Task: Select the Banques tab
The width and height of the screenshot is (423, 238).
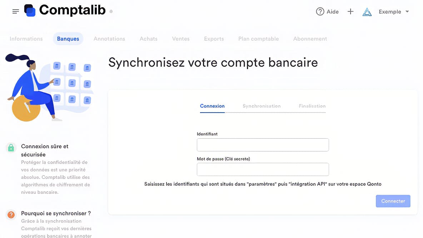Action: click(x=68, y=39)
